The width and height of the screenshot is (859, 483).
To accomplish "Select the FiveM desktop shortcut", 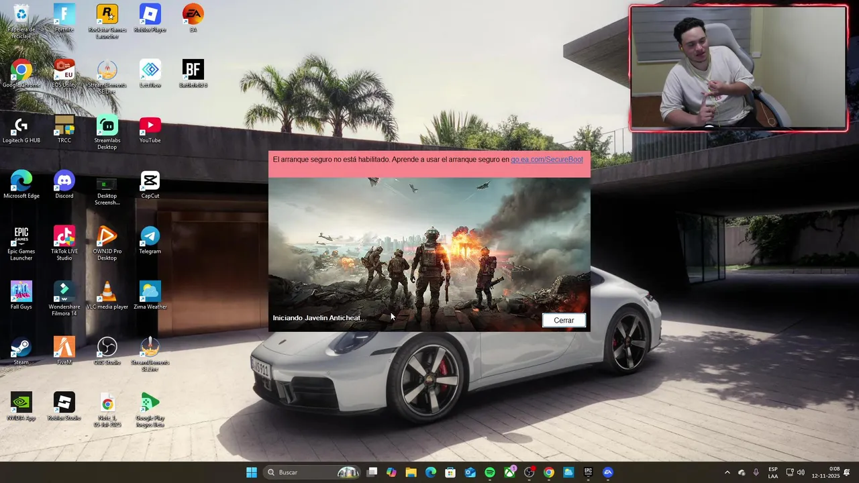I will click(64, 352).
